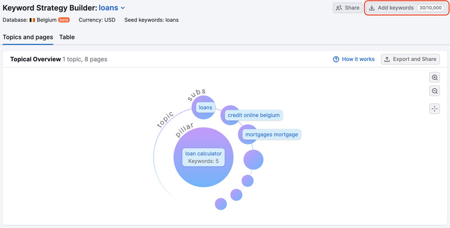This screenshot has width=450, height=228.
Task: Click the How it works help icon
Action: (336, 59)
